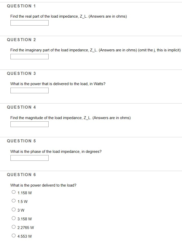The height and width of the screenshot is (241, 182).
Task: Click the QUESTION 5 heading
Action: pos(21,141)
